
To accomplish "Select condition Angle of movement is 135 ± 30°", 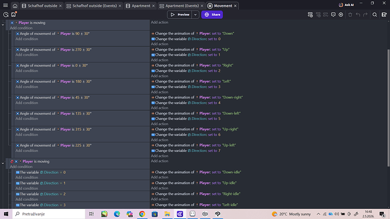I will [x=54, y=113].
